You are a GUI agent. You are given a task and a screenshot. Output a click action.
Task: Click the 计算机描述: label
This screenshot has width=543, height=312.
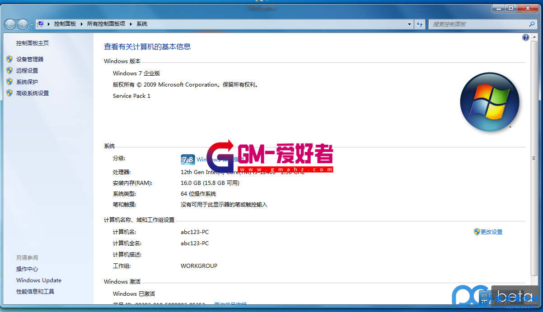(127, 255)
